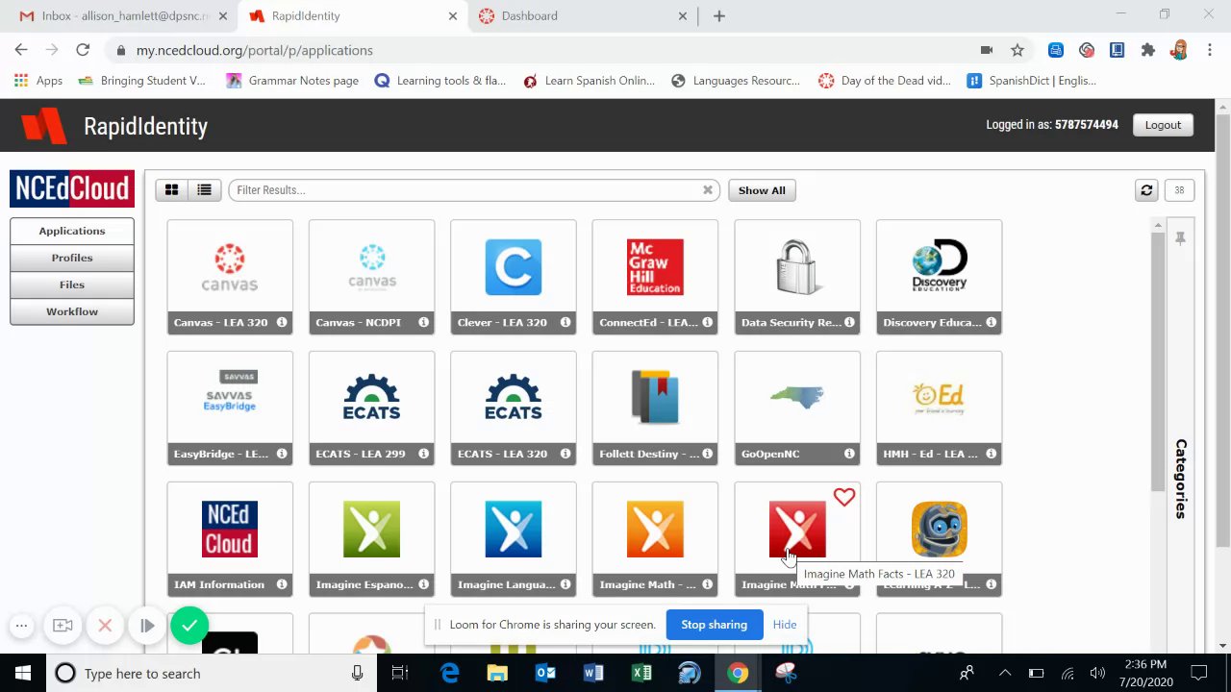Open Microsoft Word from taskbar
Image resolution: width=1231 pixels, height=692 pixels.
pyautogui.click(x=593, y=674)
